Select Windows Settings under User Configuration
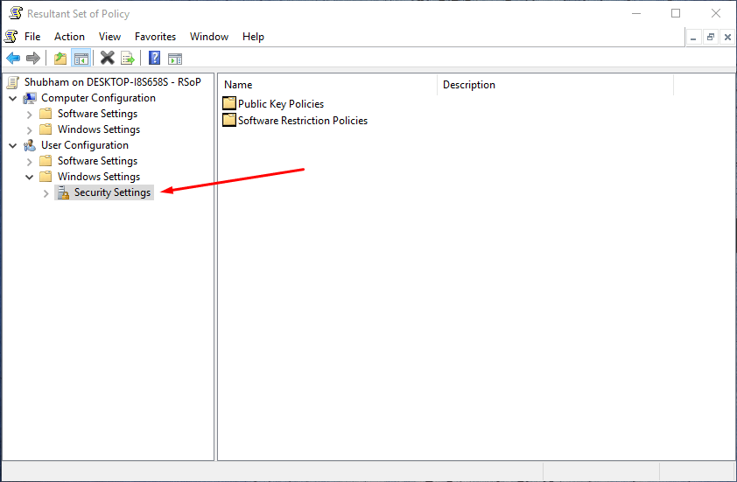The width and height of the screenshot is (737, 482). click(99, 177)
